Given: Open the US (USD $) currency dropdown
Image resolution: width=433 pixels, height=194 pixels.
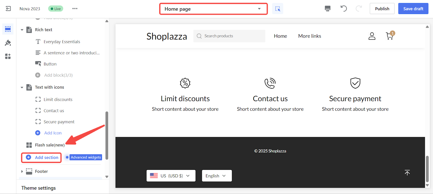Looking at the screenshot, I should point(171,176).
